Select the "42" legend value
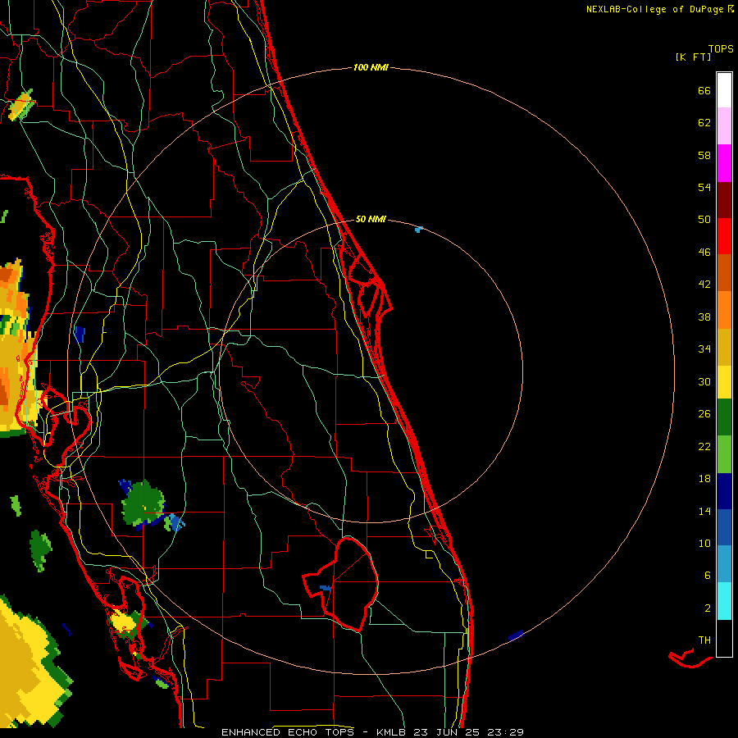The width and height of the screenshot is (738, 738). point(704,284)
